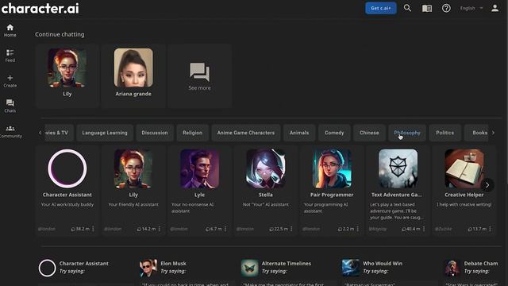Click the Alternate Timelines name link
508x286 pixels.
pyautogui.click(x=287, y=264)
